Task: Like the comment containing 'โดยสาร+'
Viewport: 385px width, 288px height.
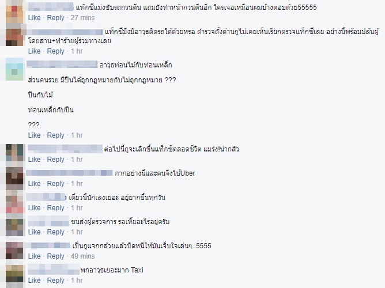Action: [x=34, y=51]
